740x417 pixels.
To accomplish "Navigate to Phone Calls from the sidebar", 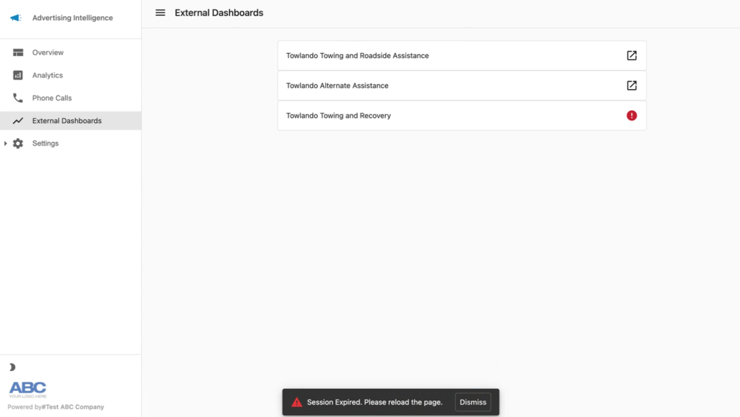I will (52, 98).
